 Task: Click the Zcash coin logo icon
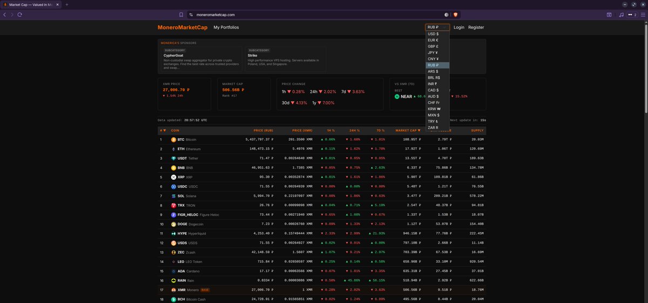(173, 252)
